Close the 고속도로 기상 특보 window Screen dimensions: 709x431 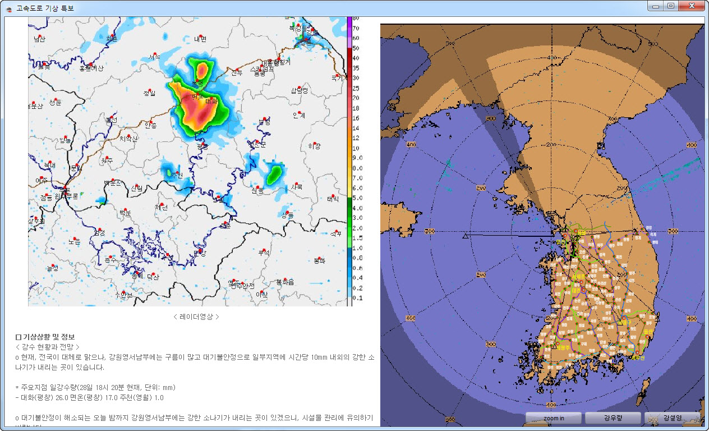[x=692, y=6]
